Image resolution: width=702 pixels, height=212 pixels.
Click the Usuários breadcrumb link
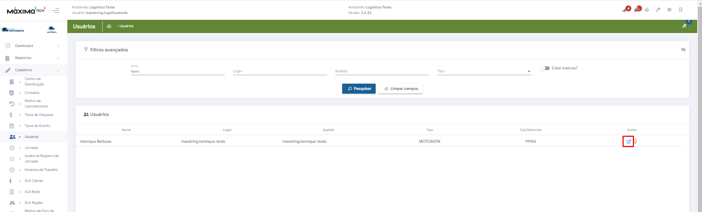[126, 26]
